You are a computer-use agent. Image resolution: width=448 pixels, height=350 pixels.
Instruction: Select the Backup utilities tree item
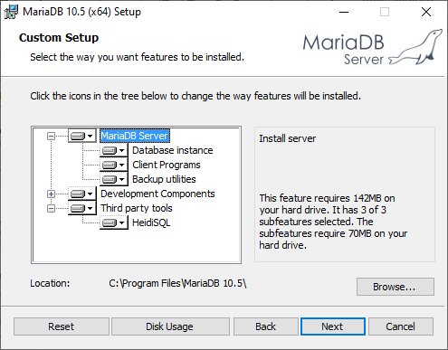pos(164,179)
